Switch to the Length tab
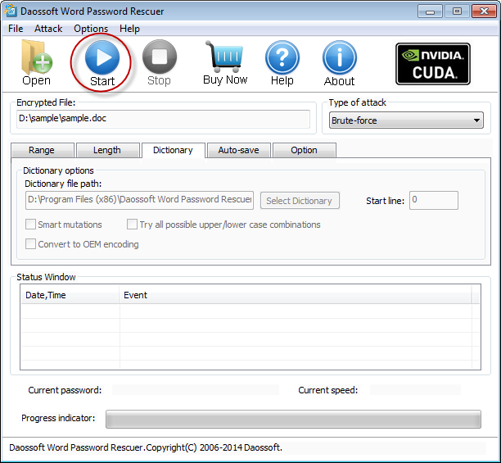Screen dimensions: 501x463 [108, 150]
